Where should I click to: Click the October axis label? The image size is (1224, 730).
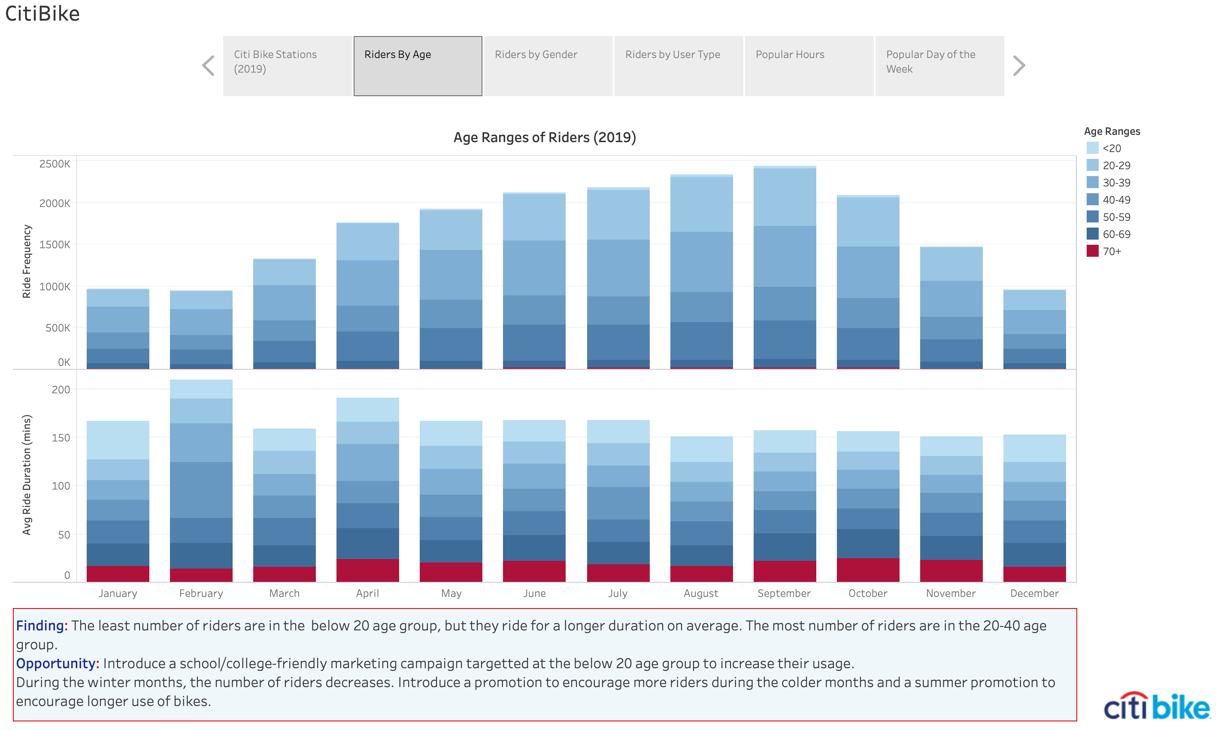coord(868,593)
